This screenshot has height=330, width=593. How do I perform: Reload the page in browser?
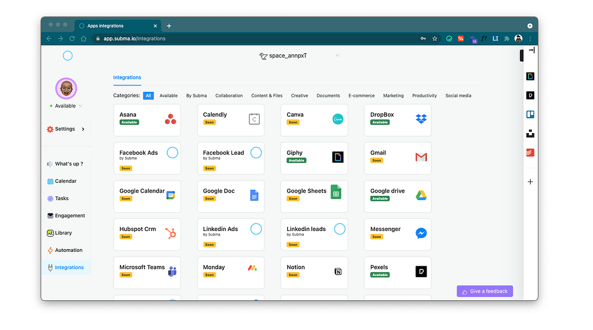pyautogui.click(x=72, y=38)
